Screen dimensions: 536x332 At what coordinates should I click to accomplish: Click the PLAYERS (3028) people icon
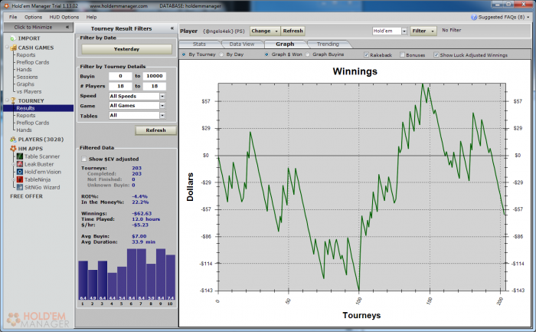[13, 140]
